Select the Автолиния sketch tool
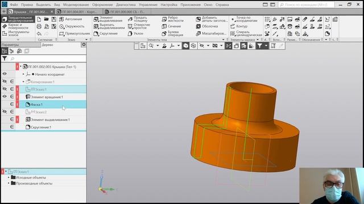This screenshot has width=364, height=204. (x=71, y=19)
